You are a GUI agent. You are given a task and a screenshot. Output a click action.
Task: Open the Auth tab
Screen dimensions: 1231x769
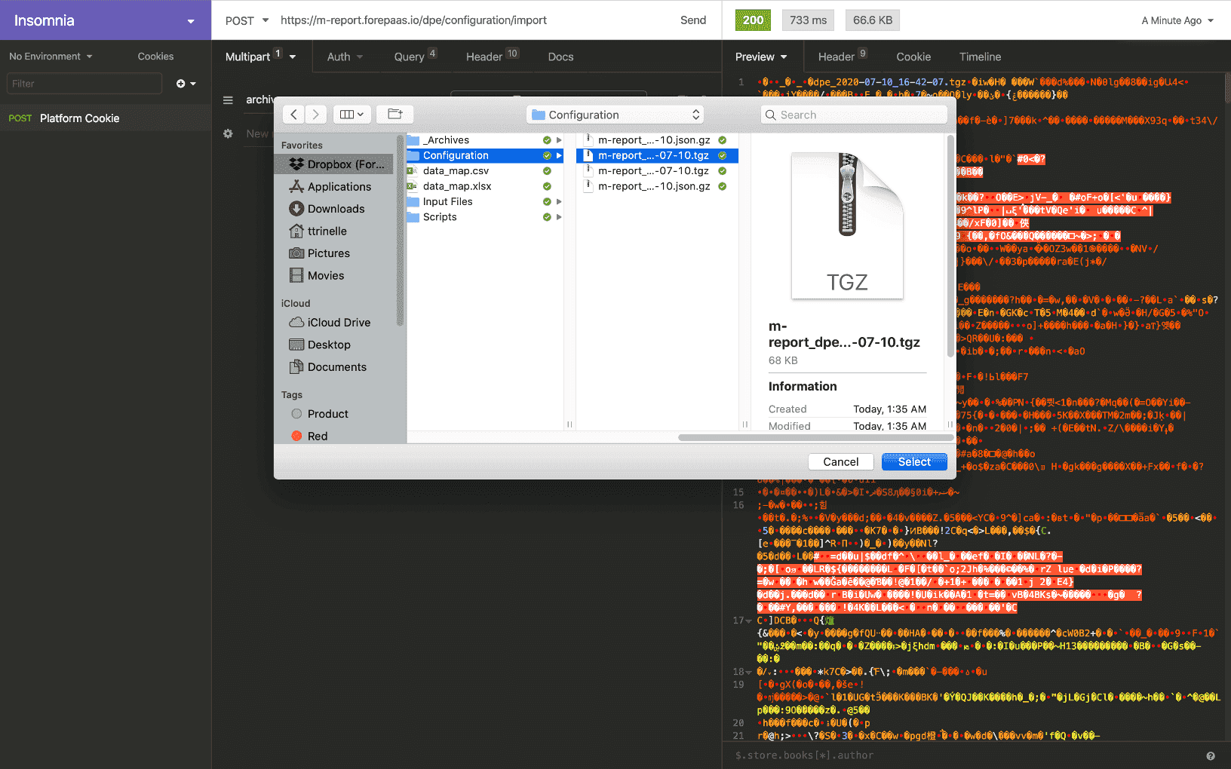click(345, 57)
